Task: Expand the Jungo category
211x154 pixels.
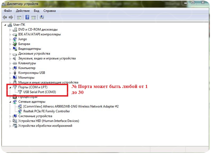Action: click(x=10, y=39)
